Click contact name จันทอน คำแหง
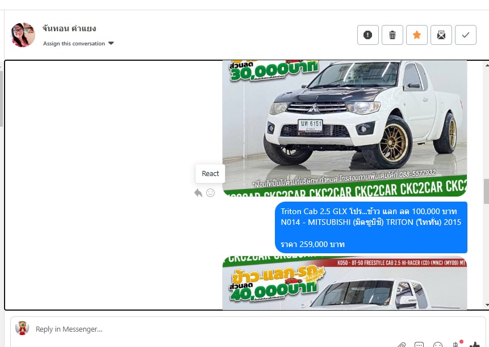Screen dimensions: 489x347 [x=69, y=29]
